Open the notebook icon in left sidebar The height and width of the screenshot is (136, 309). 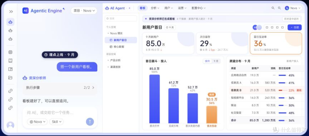point(11,61)
